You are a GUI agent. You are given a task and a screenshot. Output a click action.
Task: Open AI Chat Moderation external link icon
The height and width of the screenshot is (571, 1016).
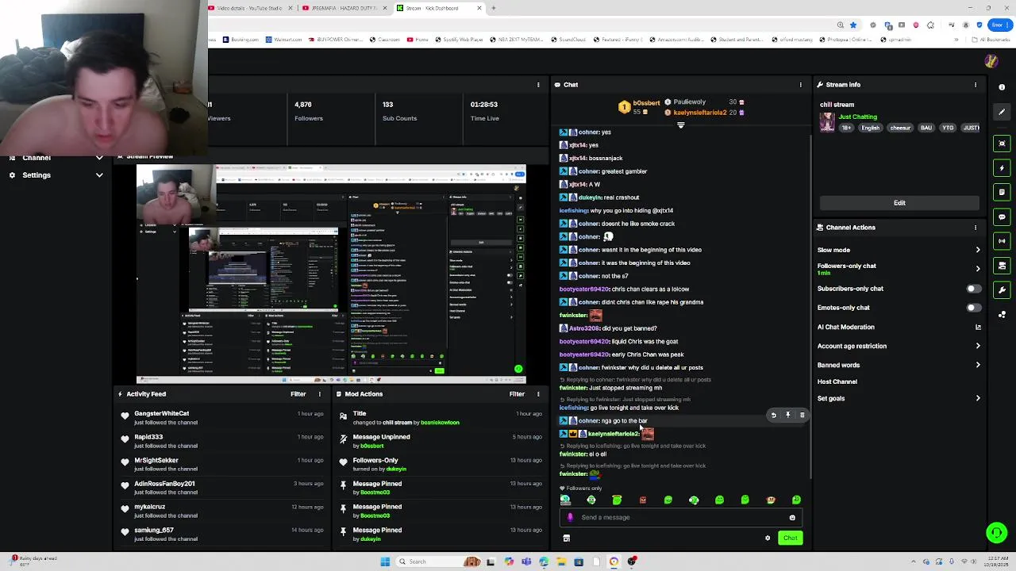coord(978,327)
